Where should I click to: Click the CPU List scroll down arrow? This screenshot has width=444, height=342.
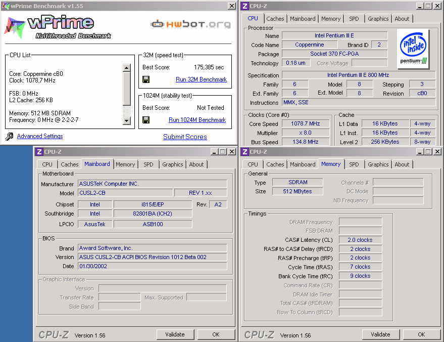(127, 120)
